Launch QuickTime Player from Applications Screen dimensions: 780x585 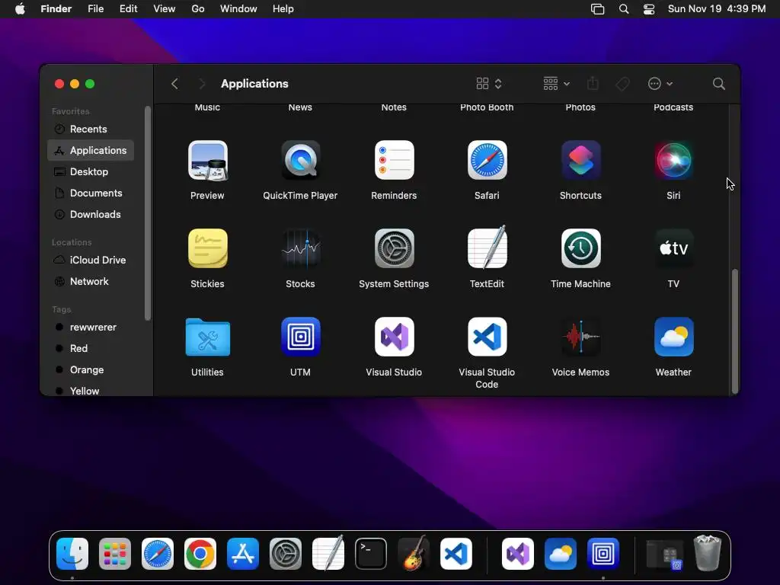(x=300, y=160)
